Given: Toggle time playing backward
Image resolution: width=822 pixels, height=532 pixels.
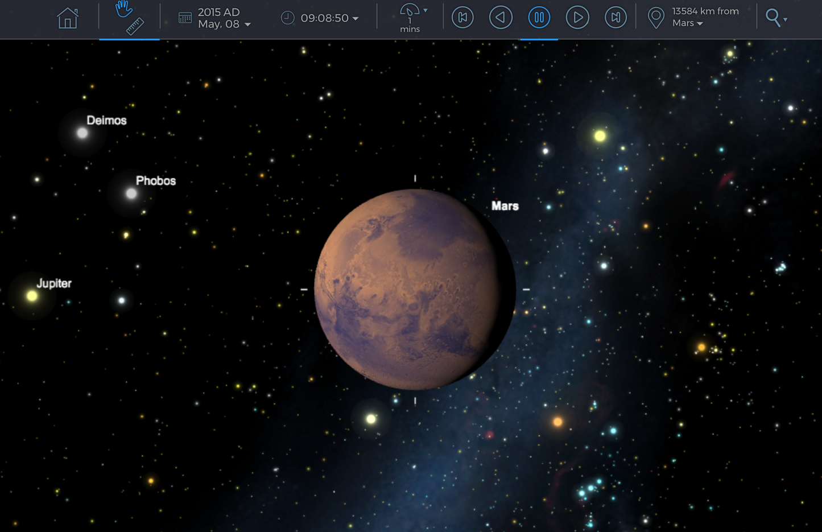Looking at the screenshot, I should click(x=501, y=18).
